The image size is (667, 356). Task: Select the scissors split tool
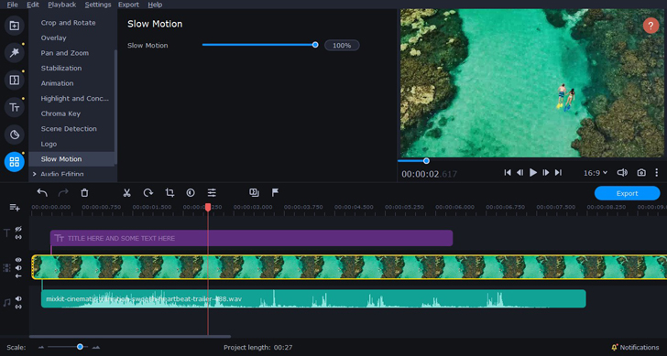pos(126,193)
